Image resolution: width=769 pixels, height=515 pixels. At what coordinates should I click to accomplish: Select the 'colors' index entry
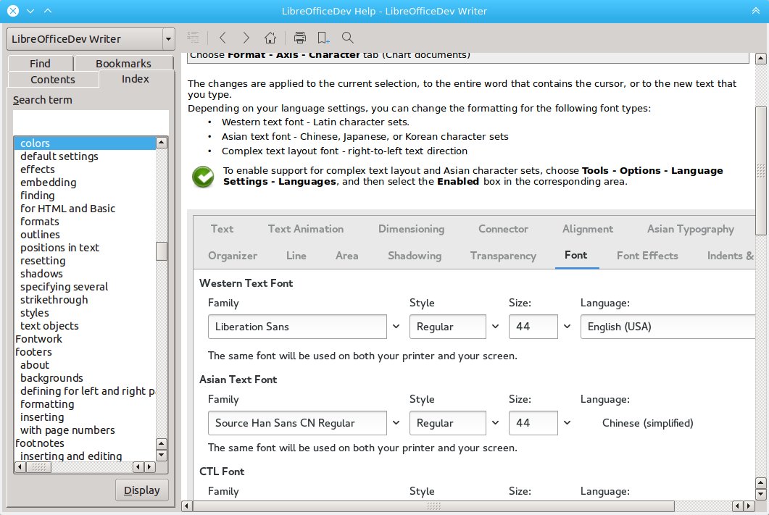click(x=85, y=143)
